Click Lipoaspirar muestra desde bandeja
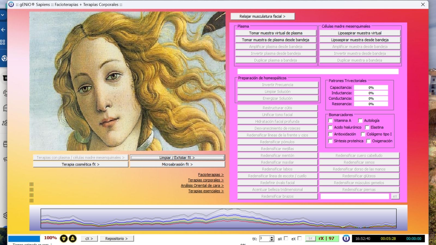 point(360,40)
